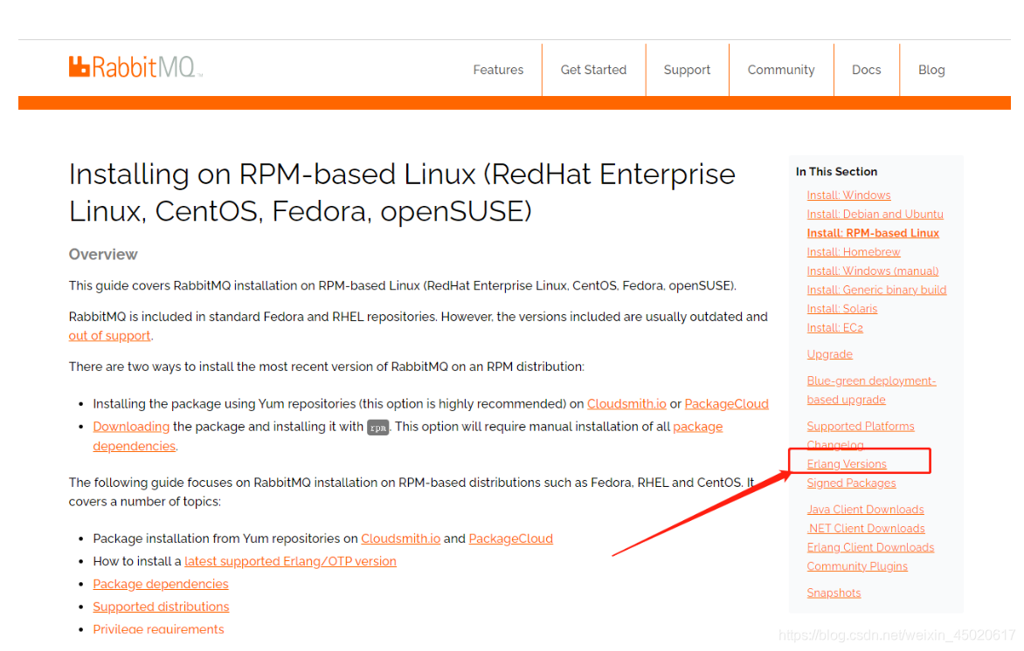This screenshot has height=651, width=1024.
Task: Go to the Support menu item
Action: coord(687,70)
